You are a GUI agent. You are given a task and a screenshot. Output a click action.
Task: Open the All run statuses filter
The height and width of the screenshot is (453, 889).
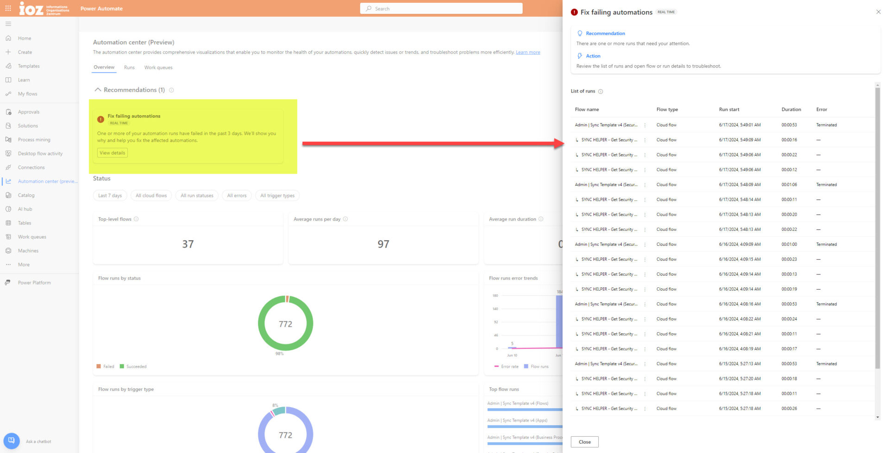[197, 196]
